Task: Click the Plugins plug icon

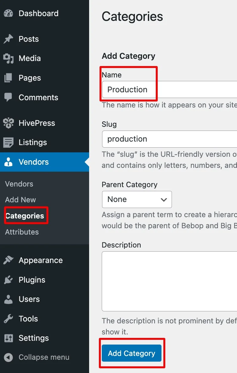Action: click(8, 280)
